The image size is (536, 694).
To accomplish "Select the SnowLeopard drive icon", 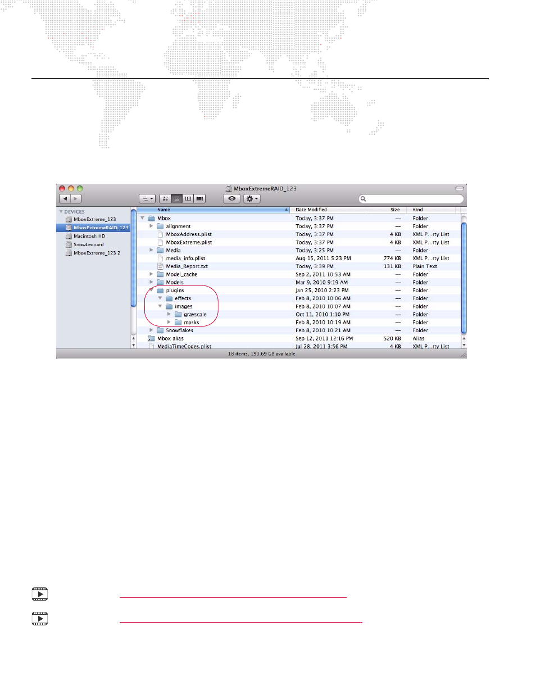I will (x=69, y=244).
